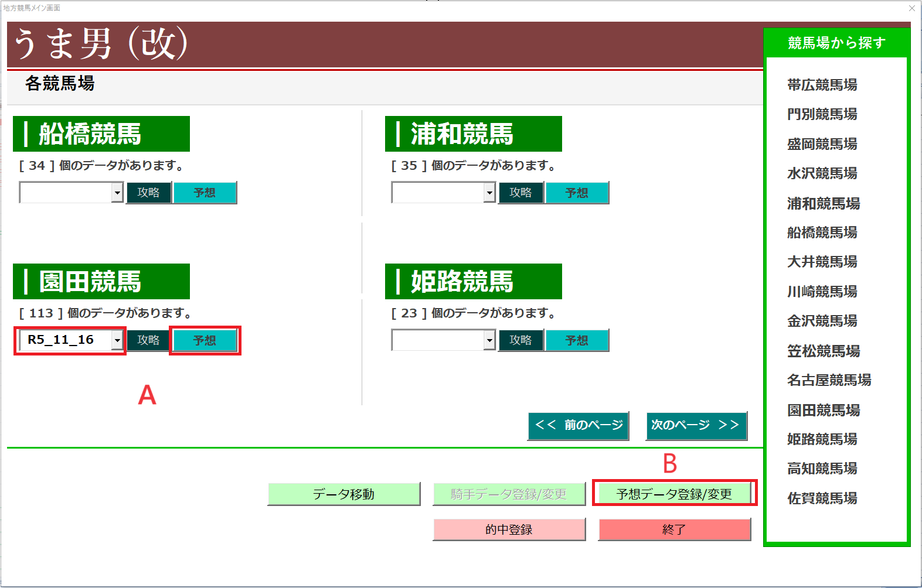Click 攻略 button under 浦和競馬
This screenshot has height=588, width=922.
pos(520,193)
